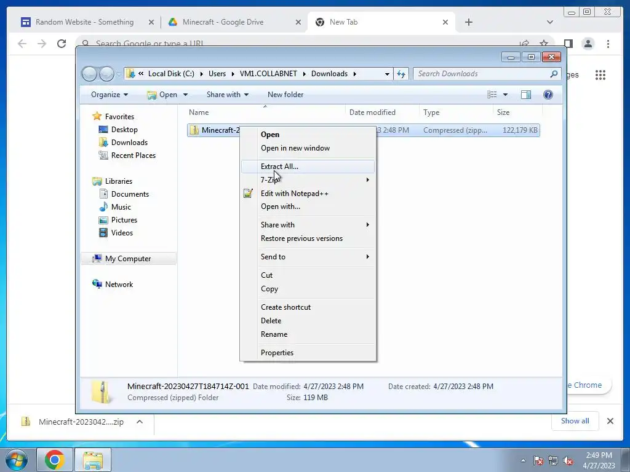Close the New Tab tab in Chrome
Viewport: 630px width, 472px height.
pyautogui.click(x=445, y=23)
